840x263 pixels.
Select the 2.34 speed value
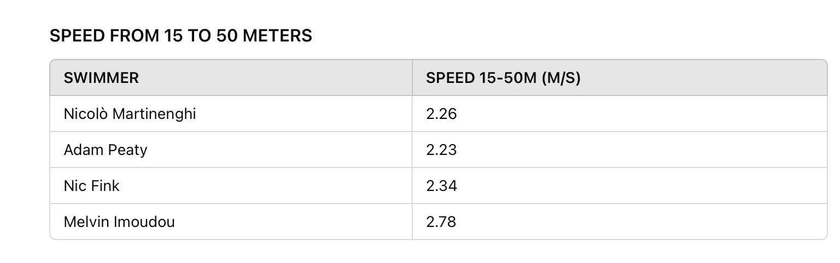pyautogui.click(x=441, y=186)
